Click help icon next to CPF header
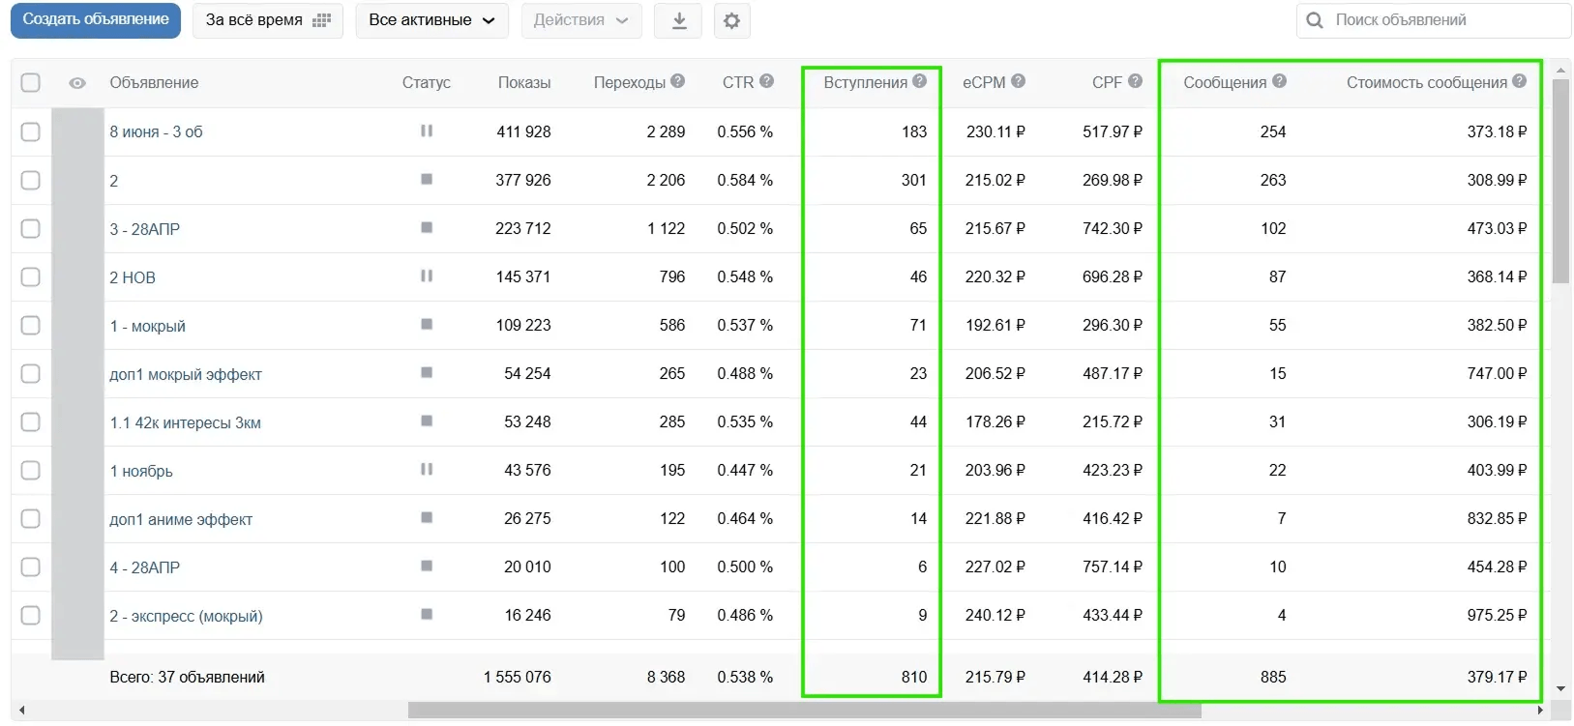Screen dimensions: 1574x726 tap(1135, 81)
